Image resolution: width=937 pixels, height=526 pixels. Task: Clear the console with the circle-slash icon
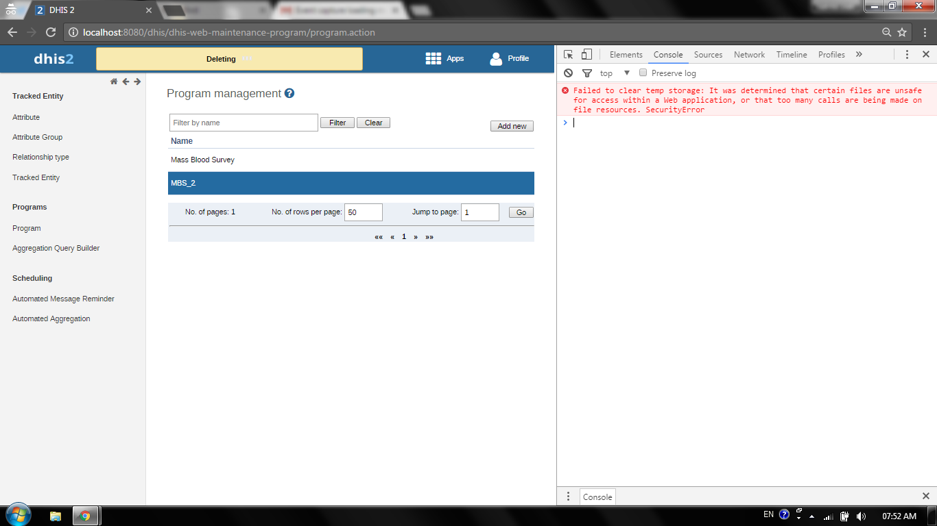coord(568,73)
